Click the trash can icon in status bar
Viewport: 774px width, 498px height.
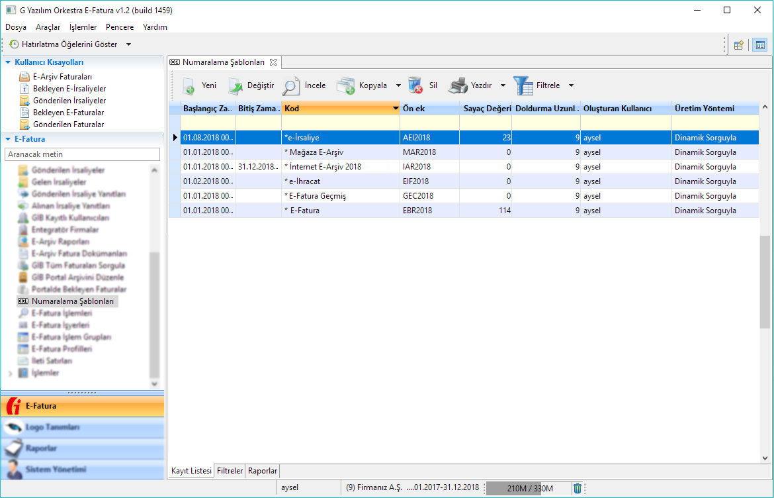coord(578,488)
